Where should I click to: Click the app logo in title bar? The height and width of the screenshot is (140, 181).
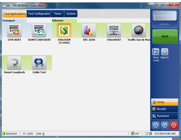pyautogui.click(x=4, y=6)
